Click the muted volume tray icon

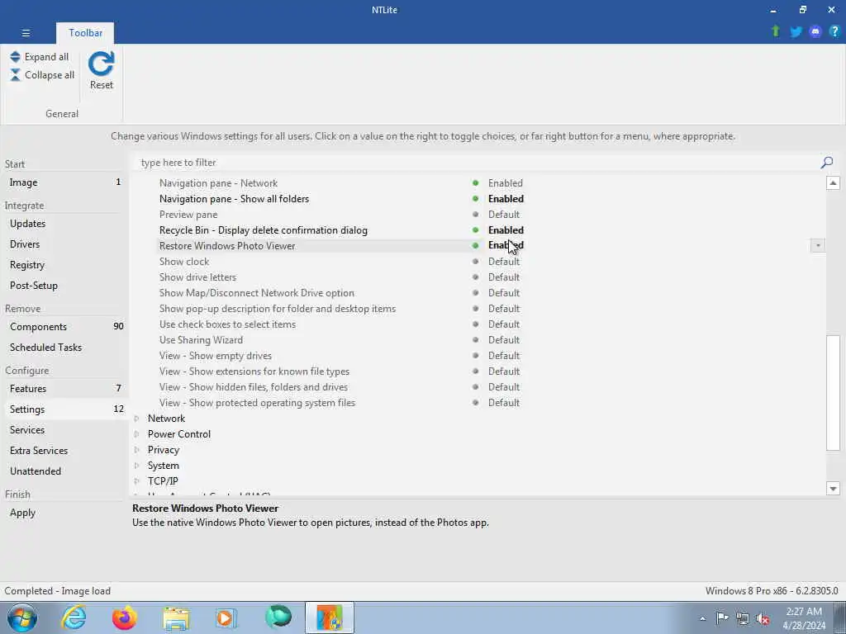click(763, 618)
